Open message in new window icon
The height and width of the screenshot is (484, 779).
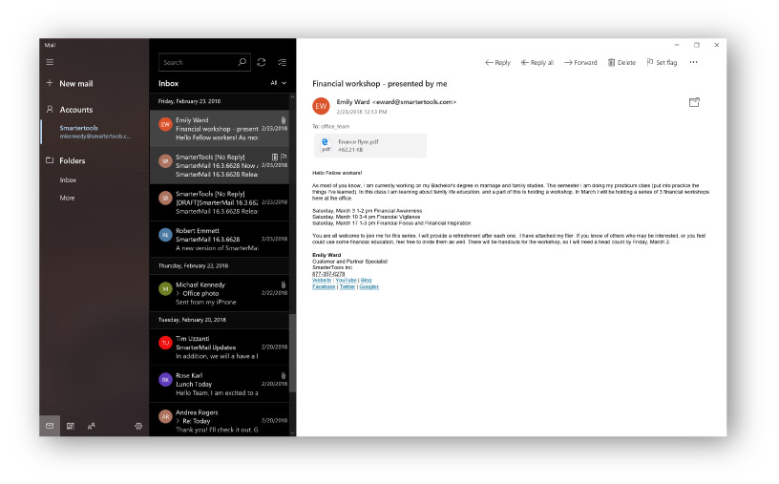[695, 102]
